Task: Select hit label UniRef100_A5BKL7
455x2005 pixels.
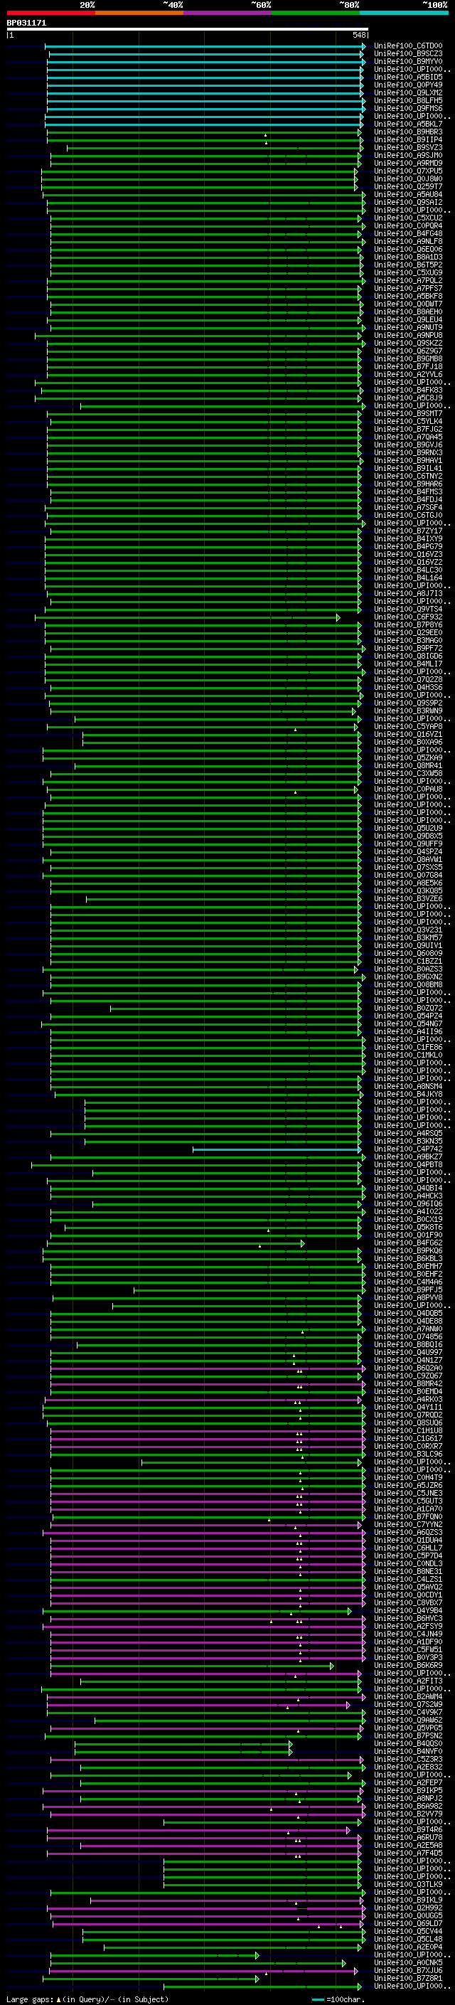Action: [x=408, y=124]
